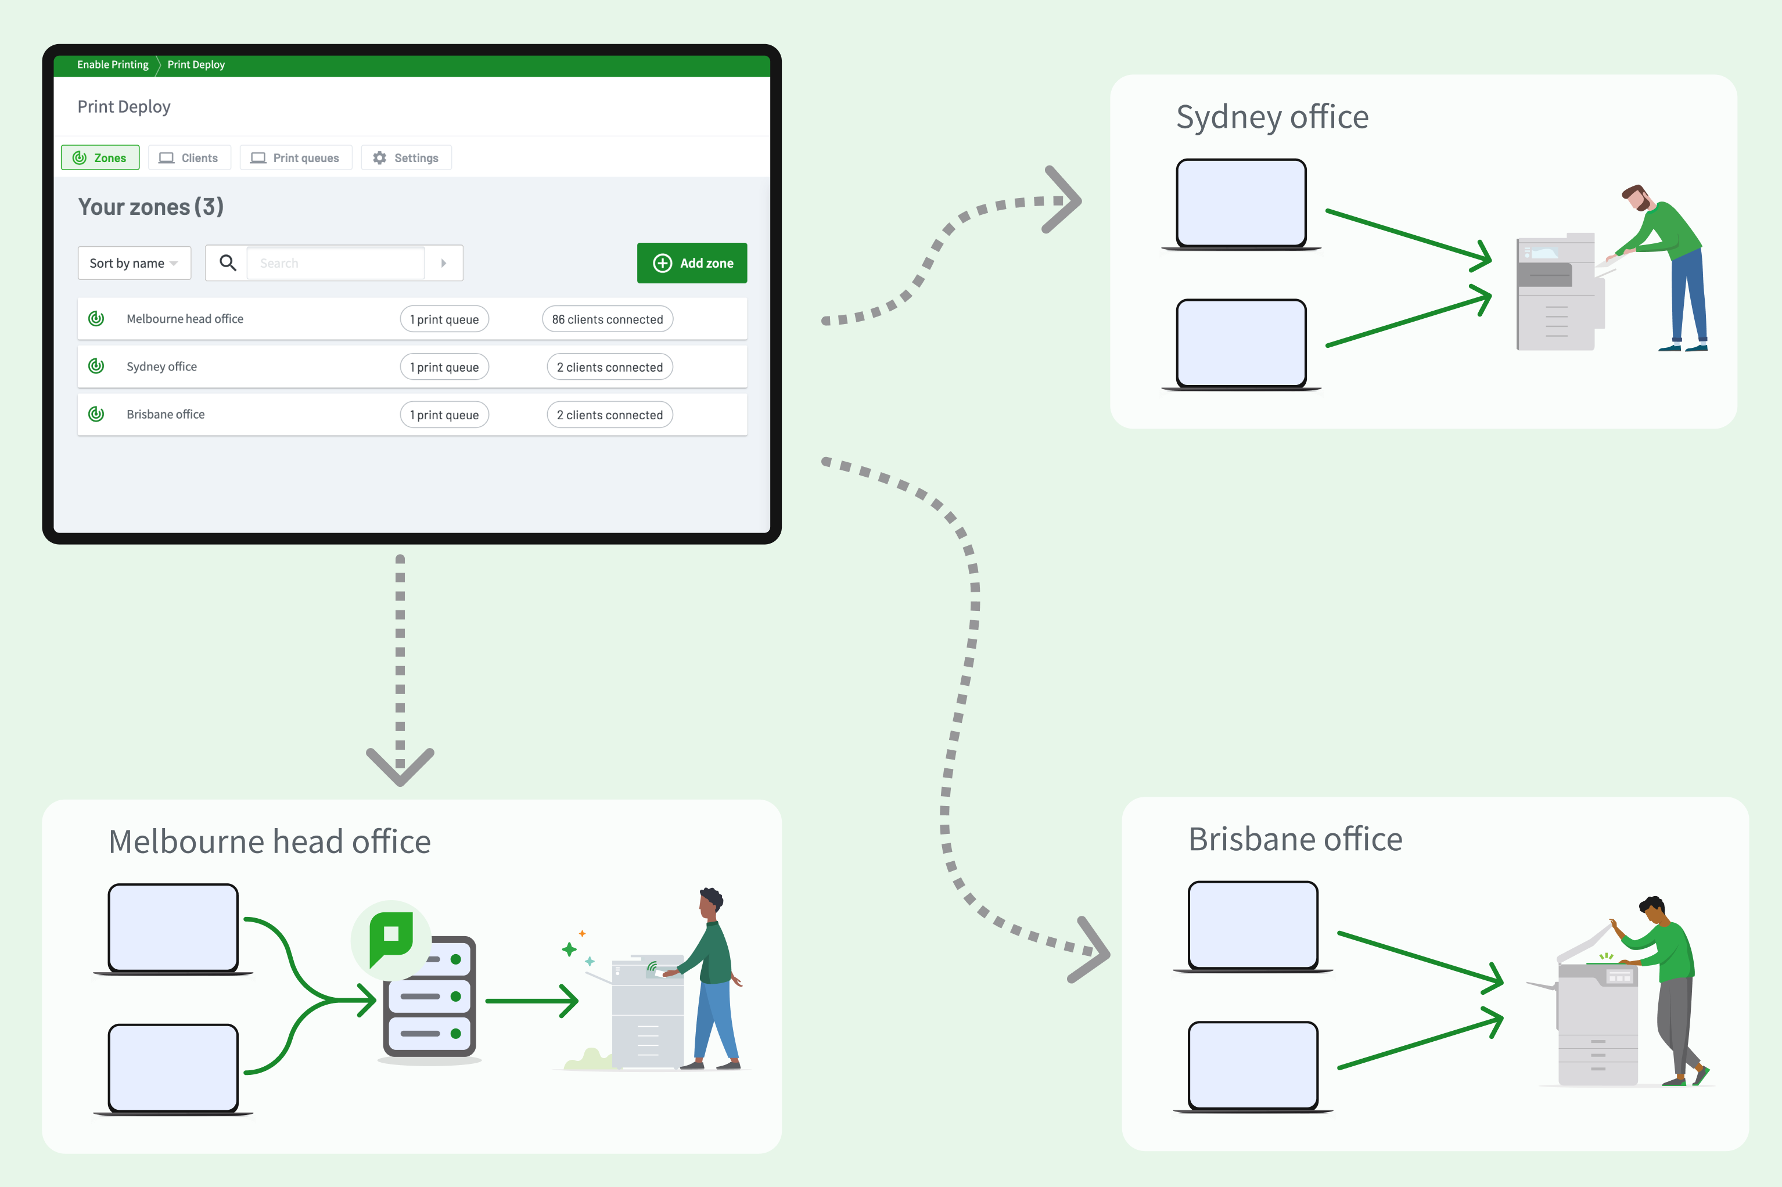Click the plus icon in Add zone
This screenshot has height=1187, width=1782.
point(662,262)
